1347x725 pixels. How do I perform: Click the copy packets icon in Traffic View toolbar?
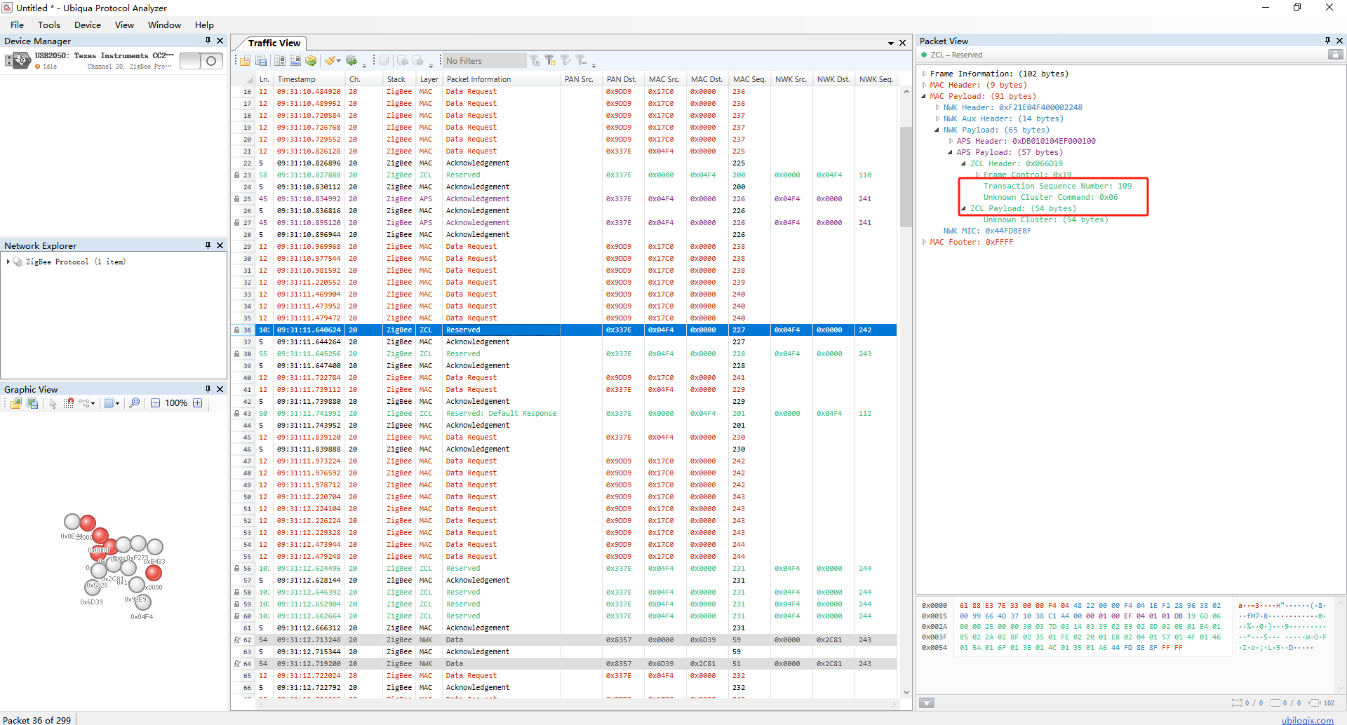(384, 61)
